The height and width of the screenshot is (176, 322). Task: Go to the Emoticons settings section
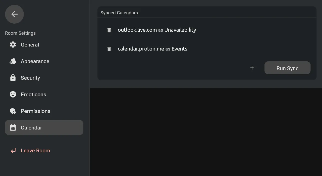click(33, 94)
